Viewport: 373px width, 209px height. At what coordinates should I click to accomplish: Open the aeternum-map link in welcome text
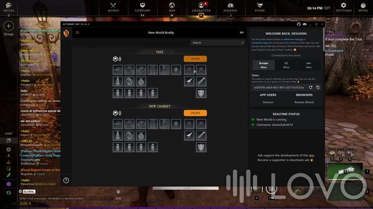[293, 39]
